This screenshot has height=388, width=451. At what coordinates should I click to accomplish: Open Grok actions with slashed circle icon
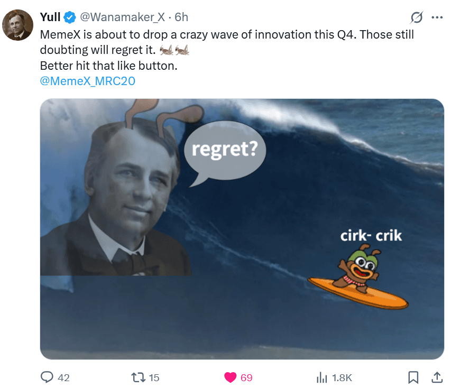tap(417, 17)
